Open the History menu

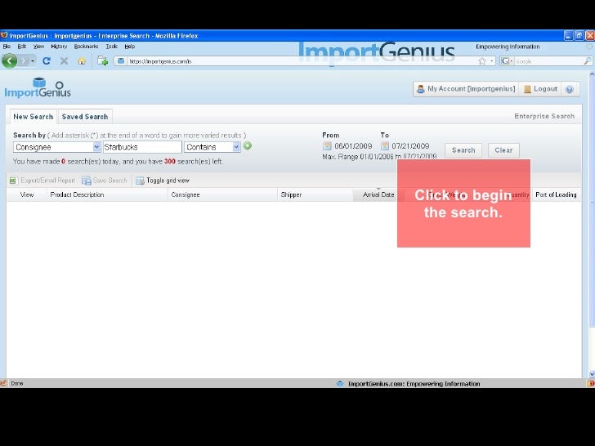(x=59, y=47)
